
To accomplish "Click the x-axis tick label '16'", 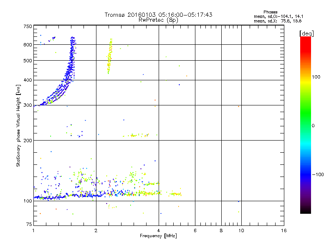I will [284, 231].
